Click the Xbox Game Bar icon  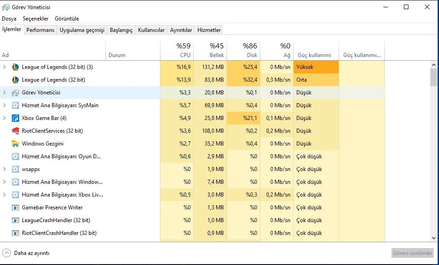[15, 118]
